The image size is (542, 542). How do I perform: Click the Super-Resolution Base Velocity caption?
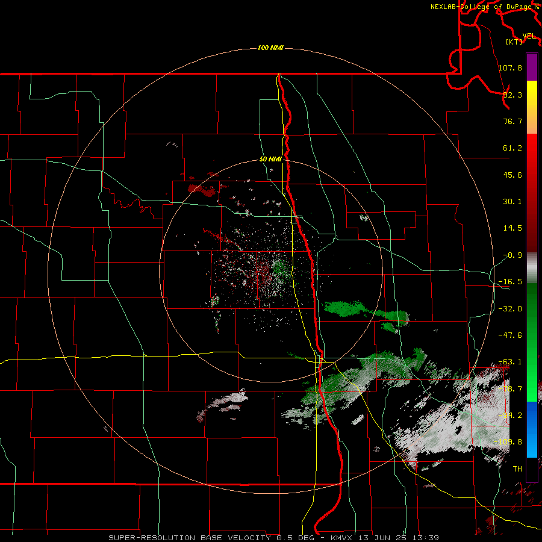tap(274, 538)
